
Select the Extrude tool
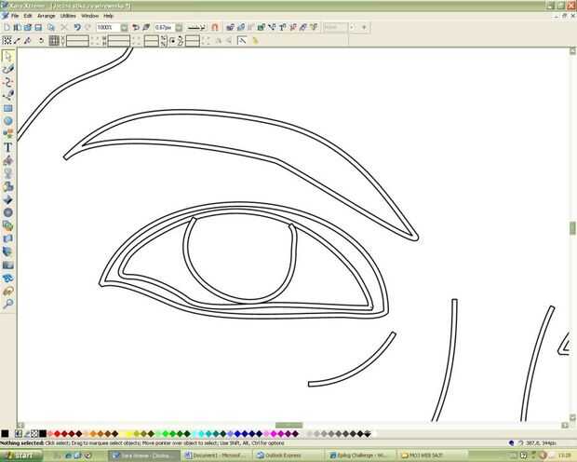[x=7, y=251]
